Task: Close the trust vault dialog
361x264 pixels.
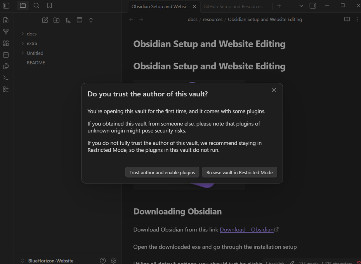Action: point(274,90)
